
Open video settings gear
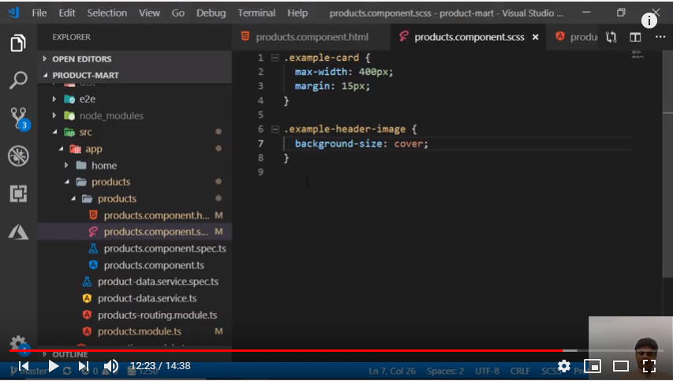[x=564, y=366]
